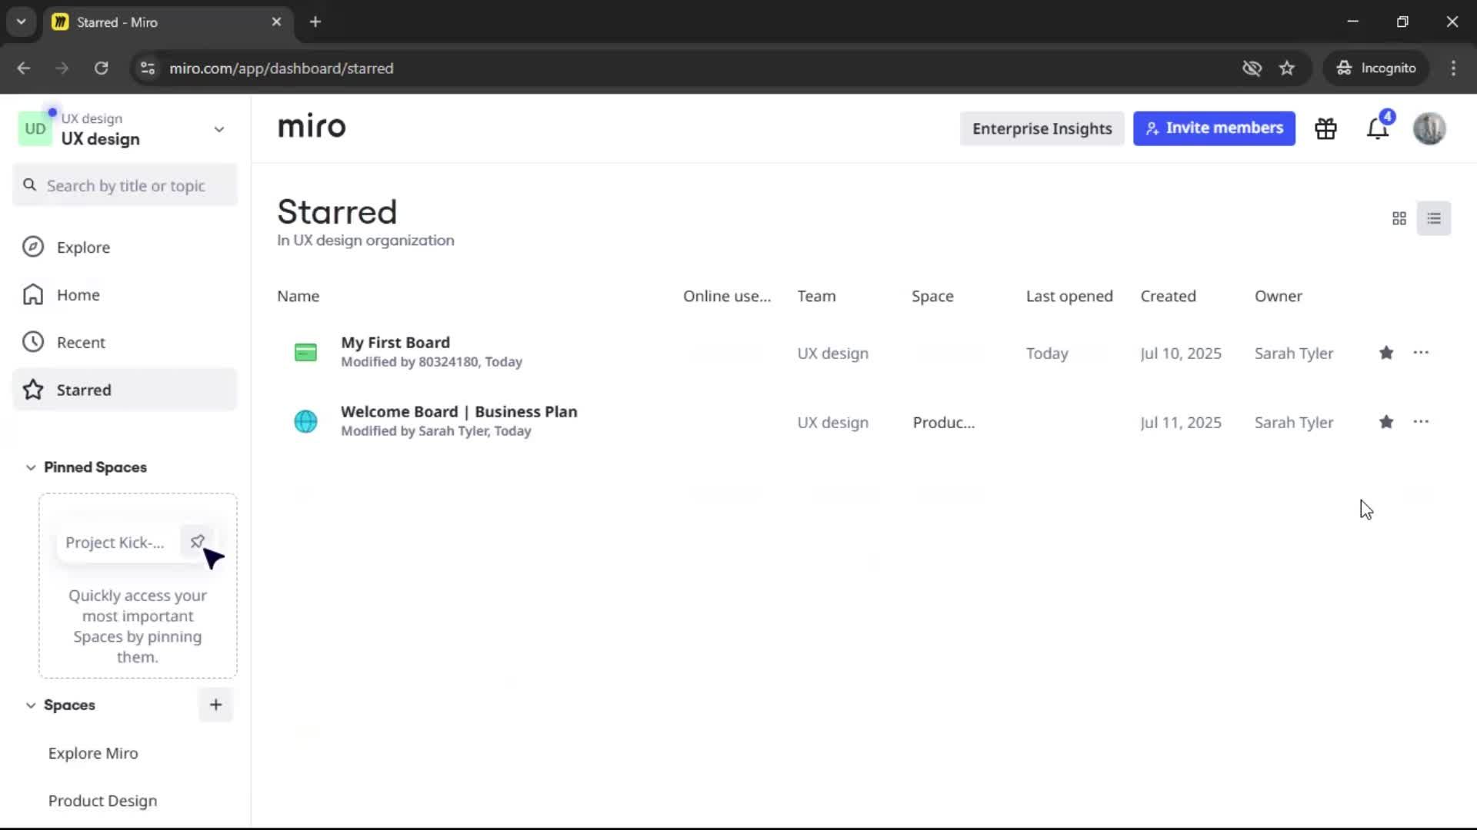Sort by Last opened column header
The width and height of the screenshot is (1477, 830).
[x=1069, y=296]
